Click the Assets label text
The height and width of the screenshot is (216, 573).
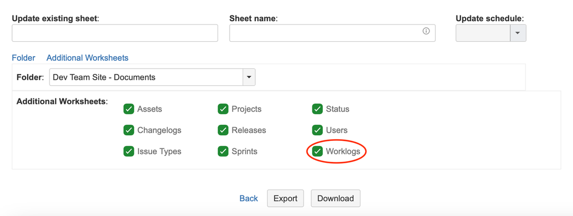149,109
